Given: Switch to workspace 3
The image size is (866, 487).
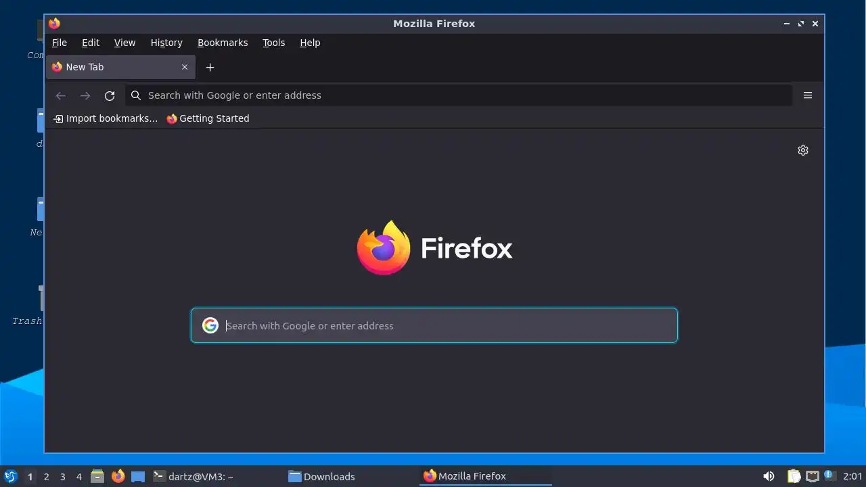Looking at the screenshot, I should (62, 476).
